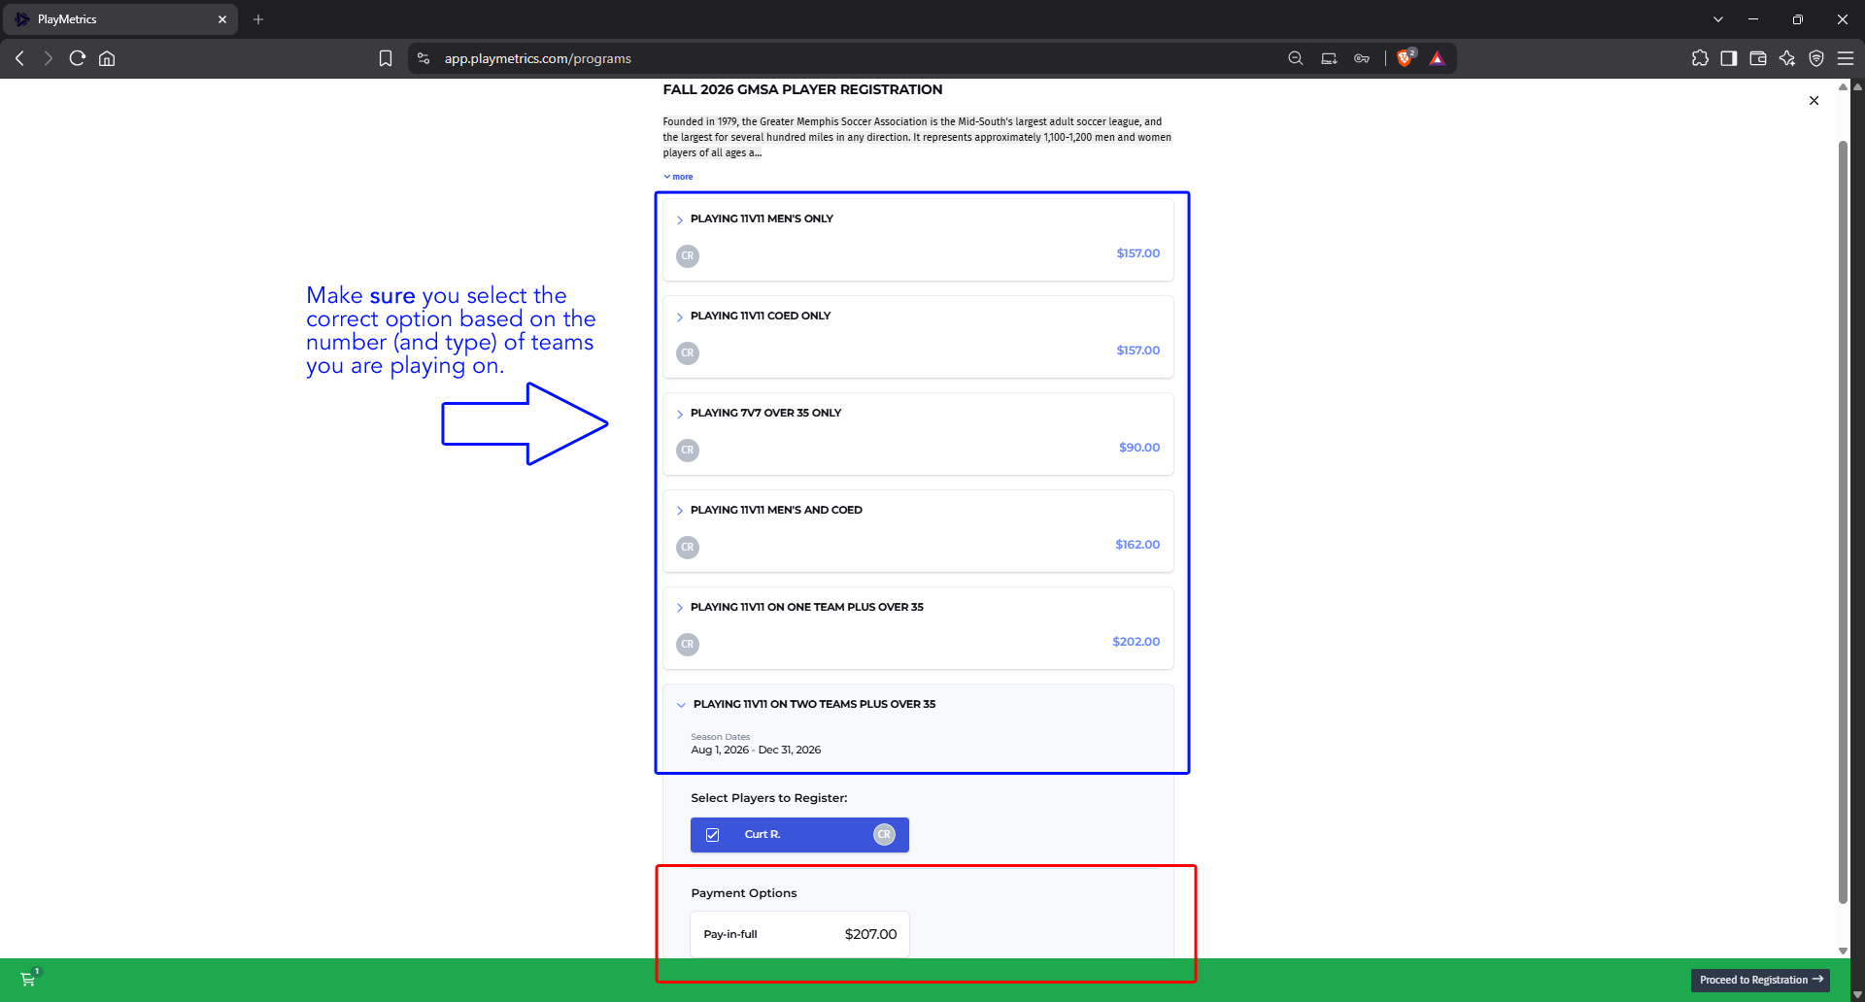Open Brave Rewards triangle icon
Viewport: 1865px width, 1002px height.
click(1438, 58)
